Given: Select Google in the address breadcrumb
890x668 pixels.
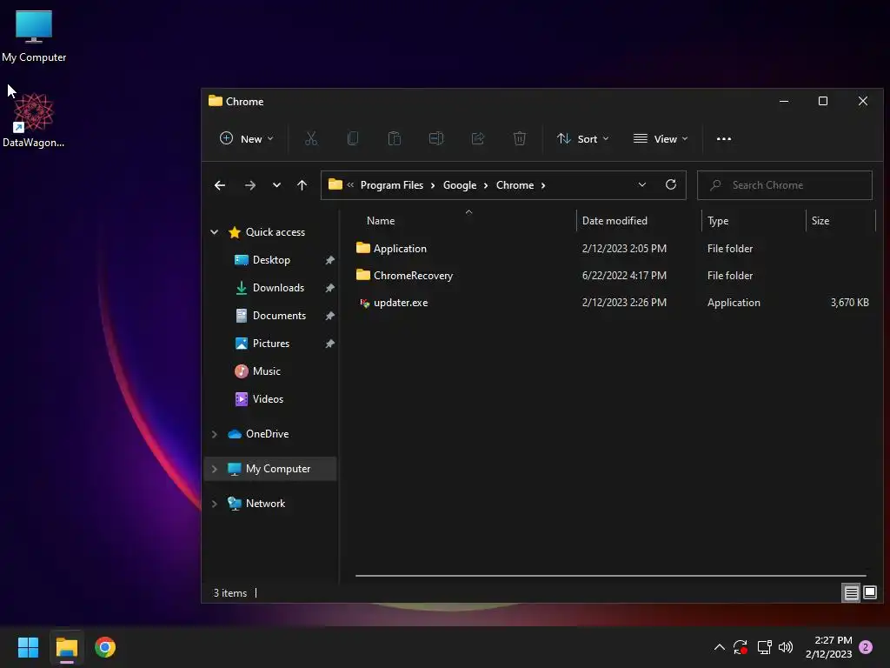Looking at the screenshot, I should point(460,185).
